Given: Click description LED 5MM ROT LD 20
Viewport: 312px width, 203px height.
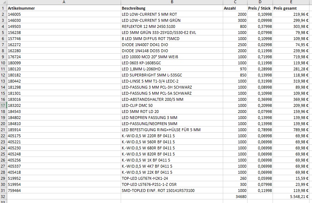Looking at the screenshot, I should 172,111.
